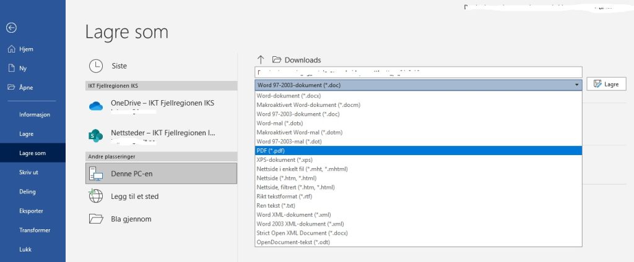Click Hjem in the sidebar
The image size is (634, 262).
26,49
